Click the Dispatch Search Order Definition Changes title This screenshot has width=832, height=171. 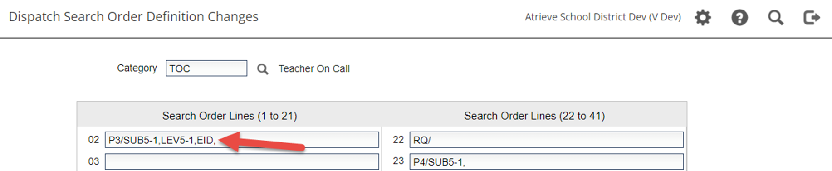click(x=133, y=17)
